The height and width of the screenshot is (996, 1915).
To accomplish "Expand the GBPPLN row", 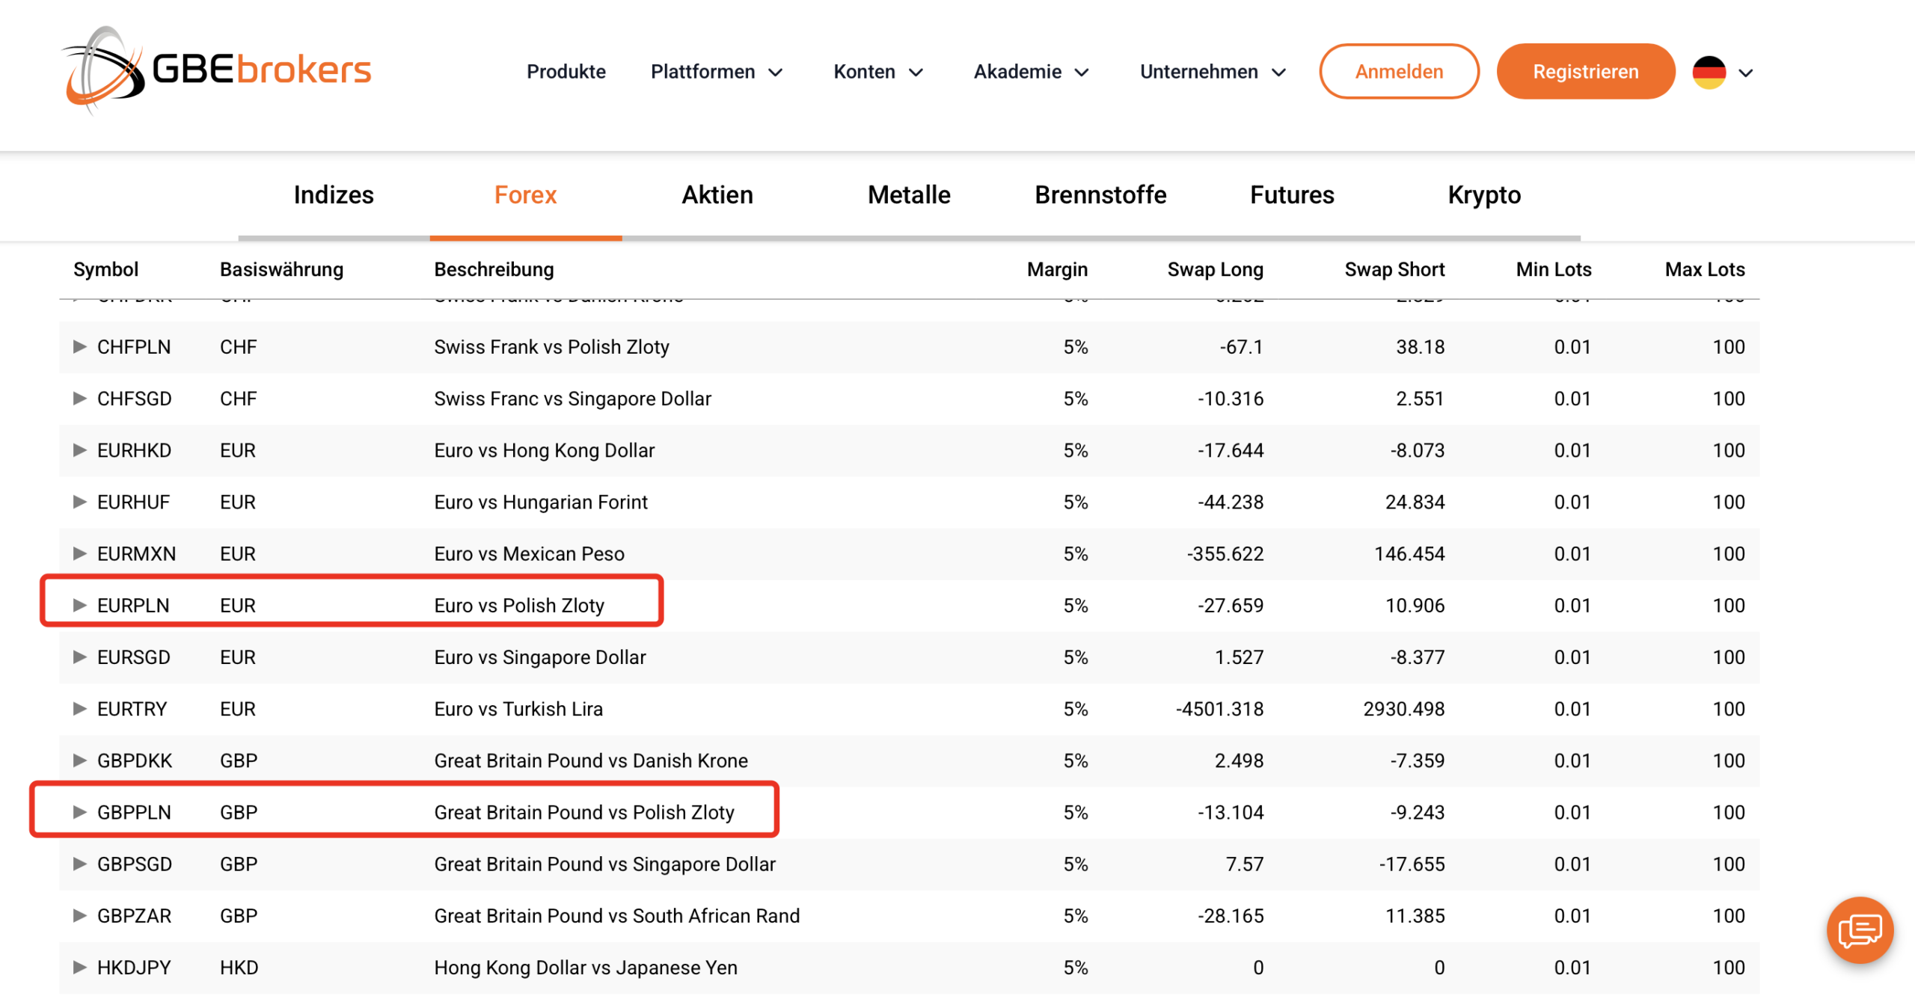I will coord(79,812).
